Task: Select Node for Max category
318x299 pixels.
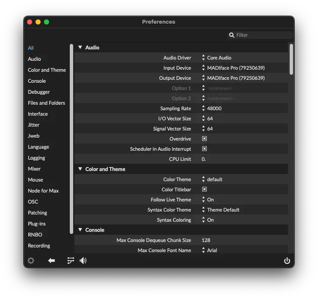Action: pyautogui.click(x=43, y=191)
